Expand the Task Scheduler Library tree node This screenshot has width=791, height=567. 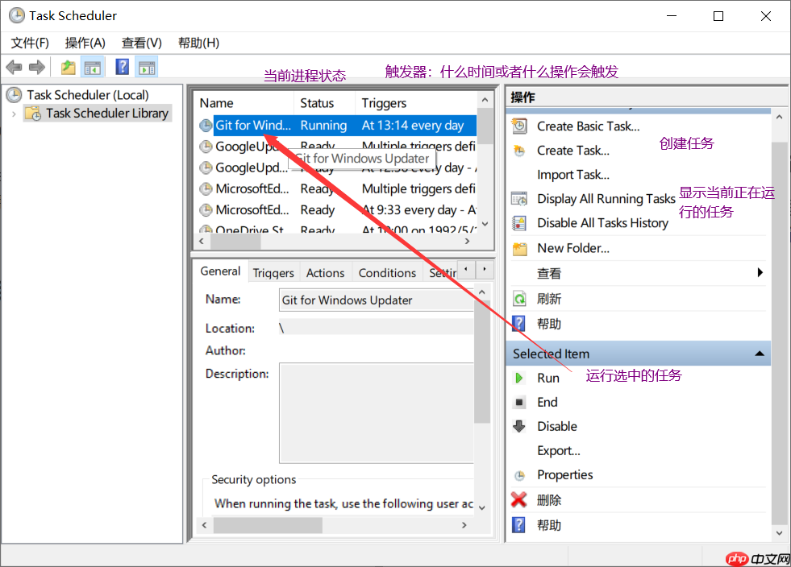(x=15, y=114)
